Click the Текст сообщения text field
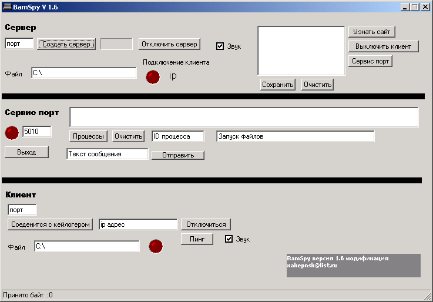This screenshot has width=433, height=302. pos(107,154)
